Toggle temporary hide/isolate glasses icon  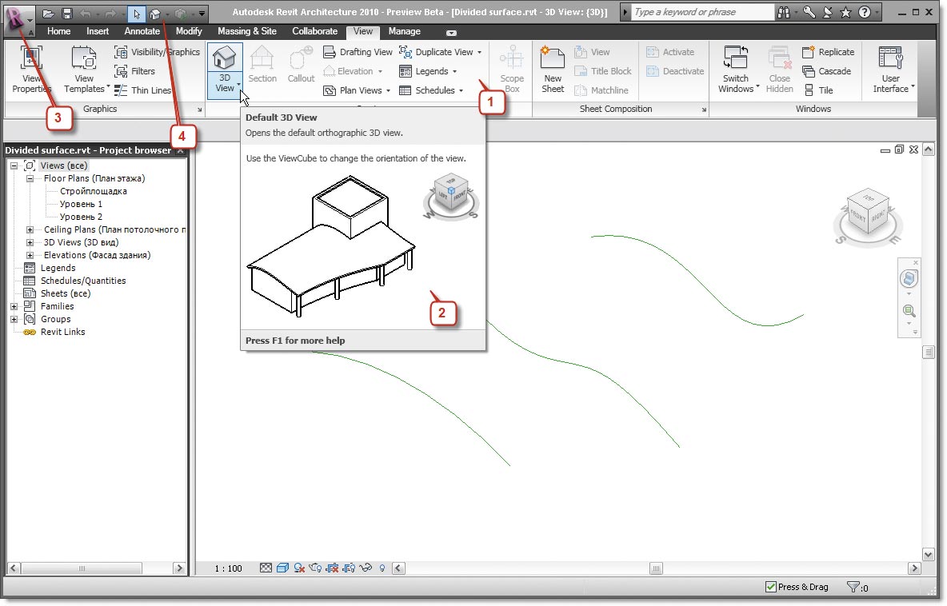pos(366,568)
